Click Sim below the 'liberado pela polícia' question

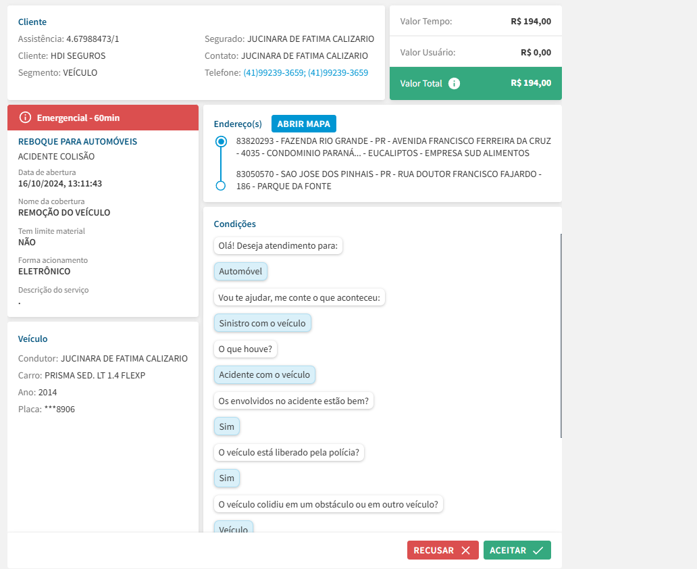(x=227, y=478)
